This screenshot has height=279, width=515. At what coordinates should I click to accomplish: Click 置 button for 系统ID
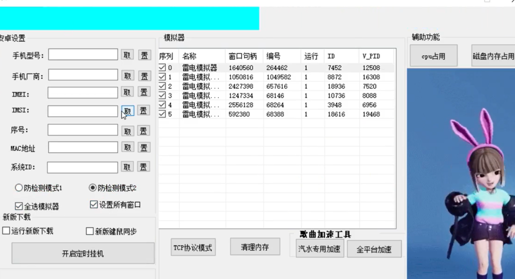[x=143, y=167]
